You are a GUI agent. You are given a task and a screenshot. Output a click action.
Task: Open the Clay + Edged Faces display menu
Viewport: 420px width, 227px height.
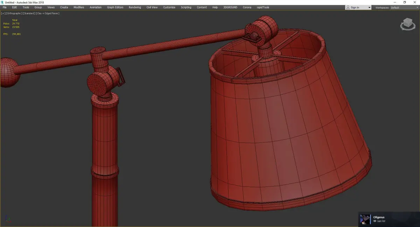point(47,13)
